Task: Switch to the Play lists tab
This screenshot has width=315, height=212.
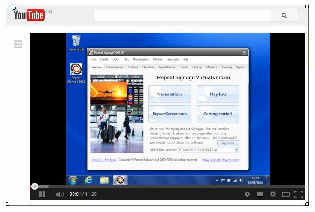Action: pos(148,67)
